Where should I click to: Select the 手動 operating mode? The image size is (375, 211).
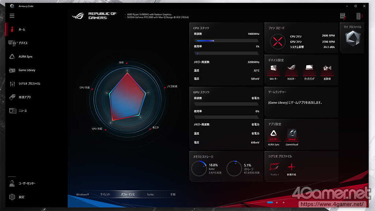pos(173,195)
